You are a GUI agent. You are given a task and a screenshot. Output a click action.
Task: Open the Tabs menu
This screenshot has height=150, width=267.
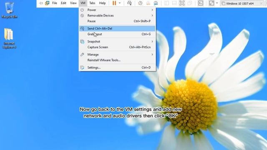tap(92, 3)
